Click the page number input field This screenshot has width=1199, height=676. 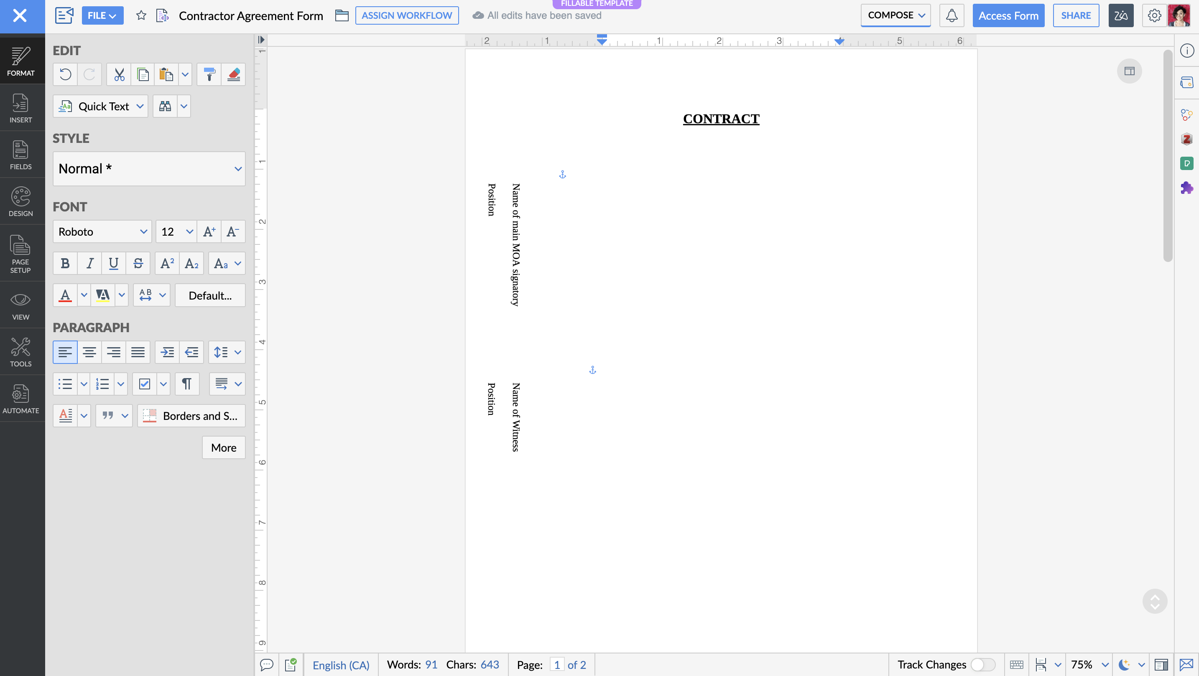[x=557, y=664]
